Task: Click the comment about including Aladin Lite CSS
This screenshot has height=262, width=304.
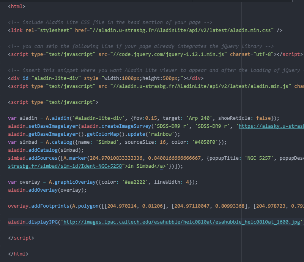Action: coord(110,22)
